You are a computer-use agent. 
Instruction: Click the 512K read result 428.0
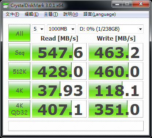(59, 71)
